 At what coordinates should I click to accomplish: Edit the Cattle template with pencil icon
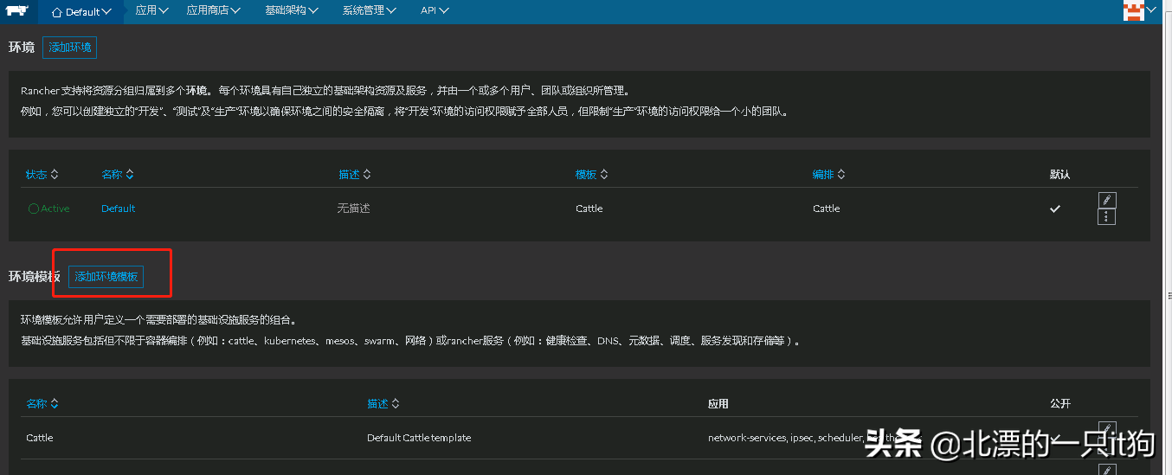[x=1106, y=429]
